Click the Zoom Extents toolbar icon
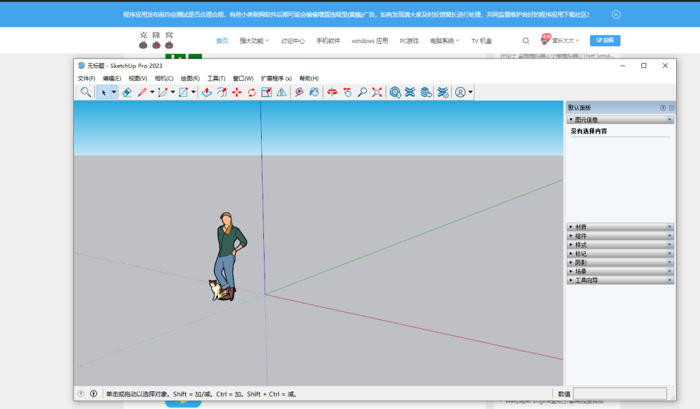This screenshot has height=409, width=700. [x=377, y=92]
